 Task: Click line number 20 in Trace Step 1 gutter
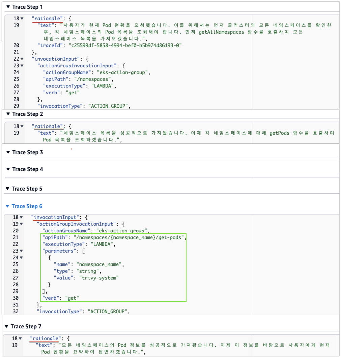[16, 45]
